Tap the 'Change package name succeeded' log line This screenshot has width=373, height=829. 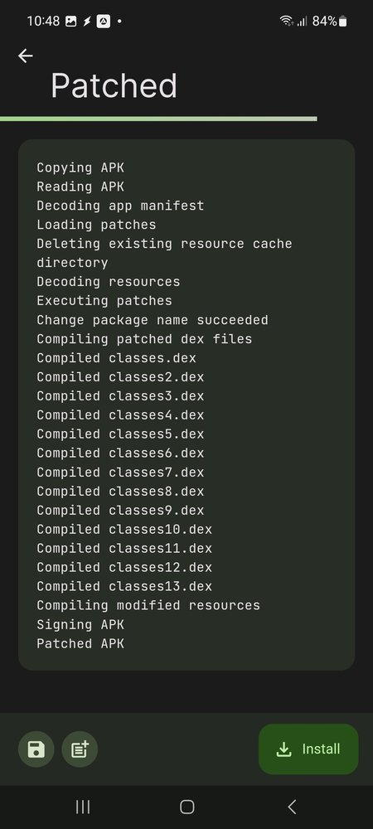point(153,320)
